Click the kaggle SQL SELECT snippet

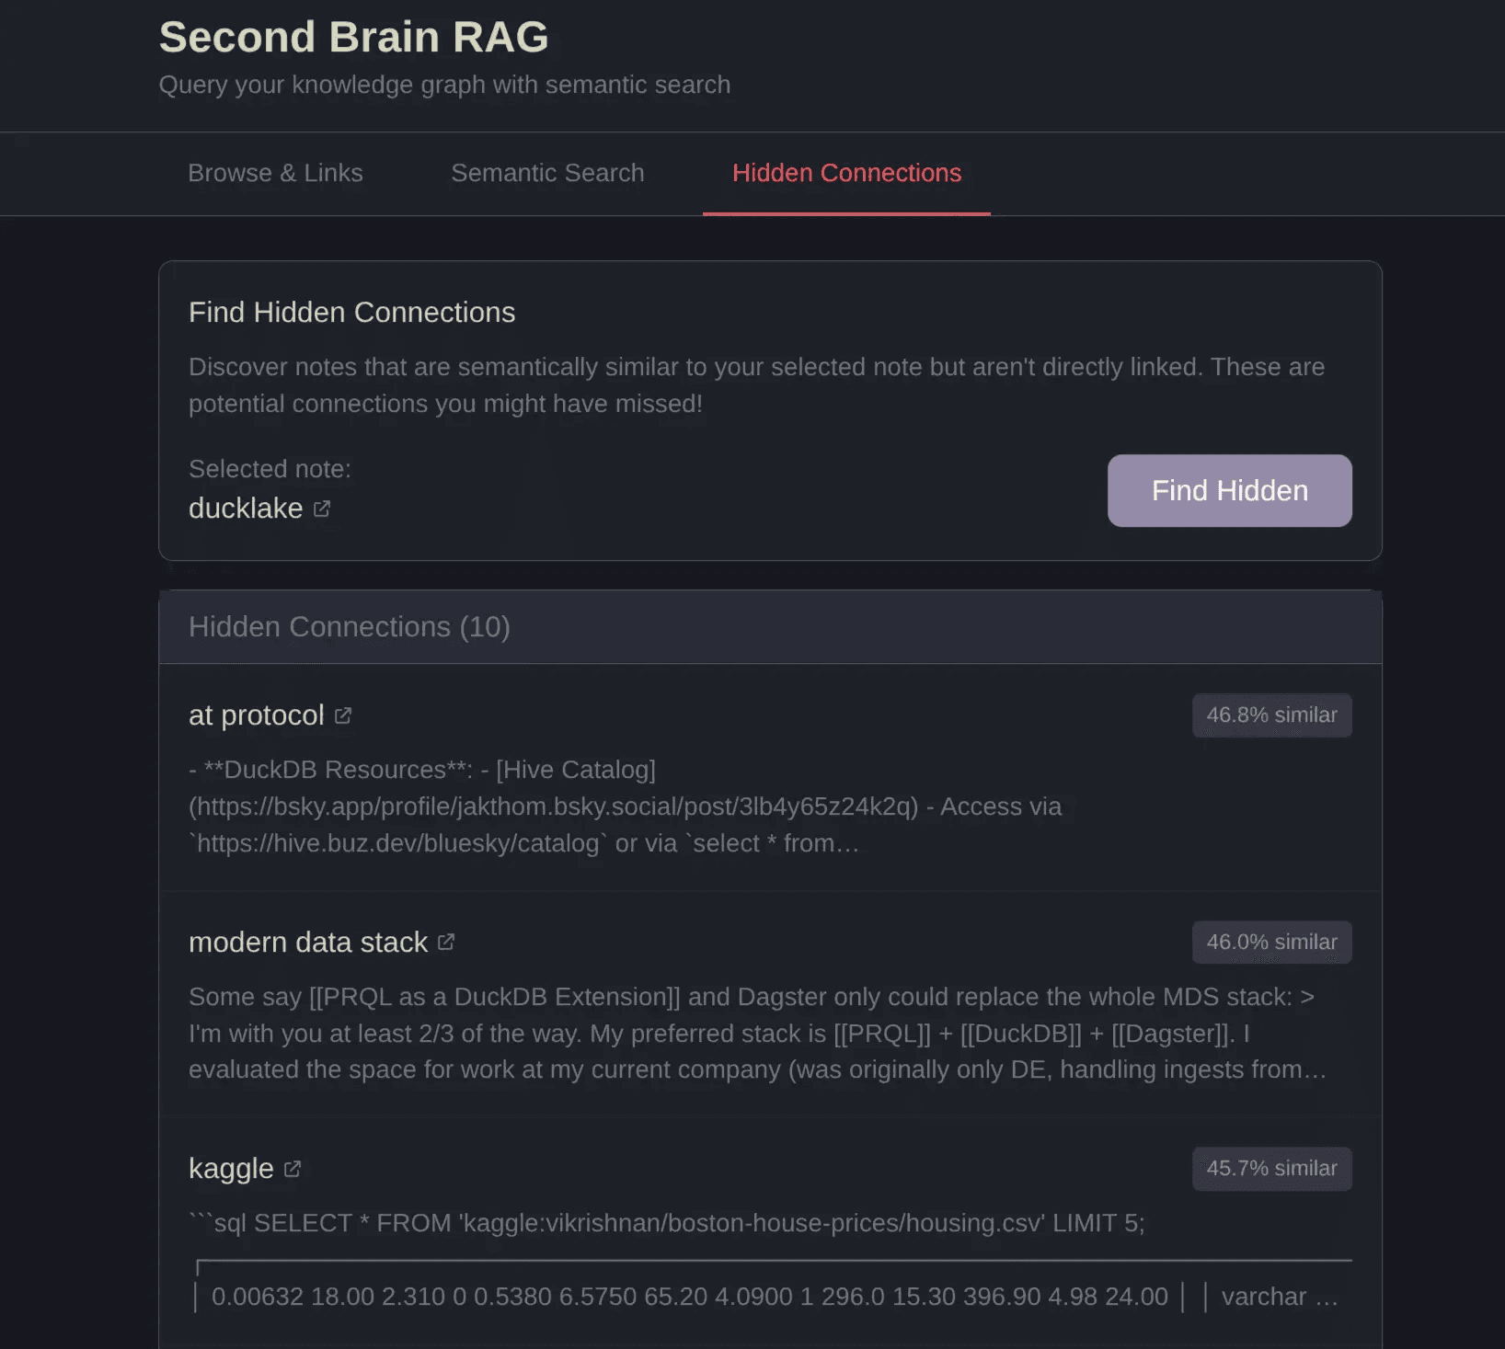pyautogui.click(x=667, y=1223)
